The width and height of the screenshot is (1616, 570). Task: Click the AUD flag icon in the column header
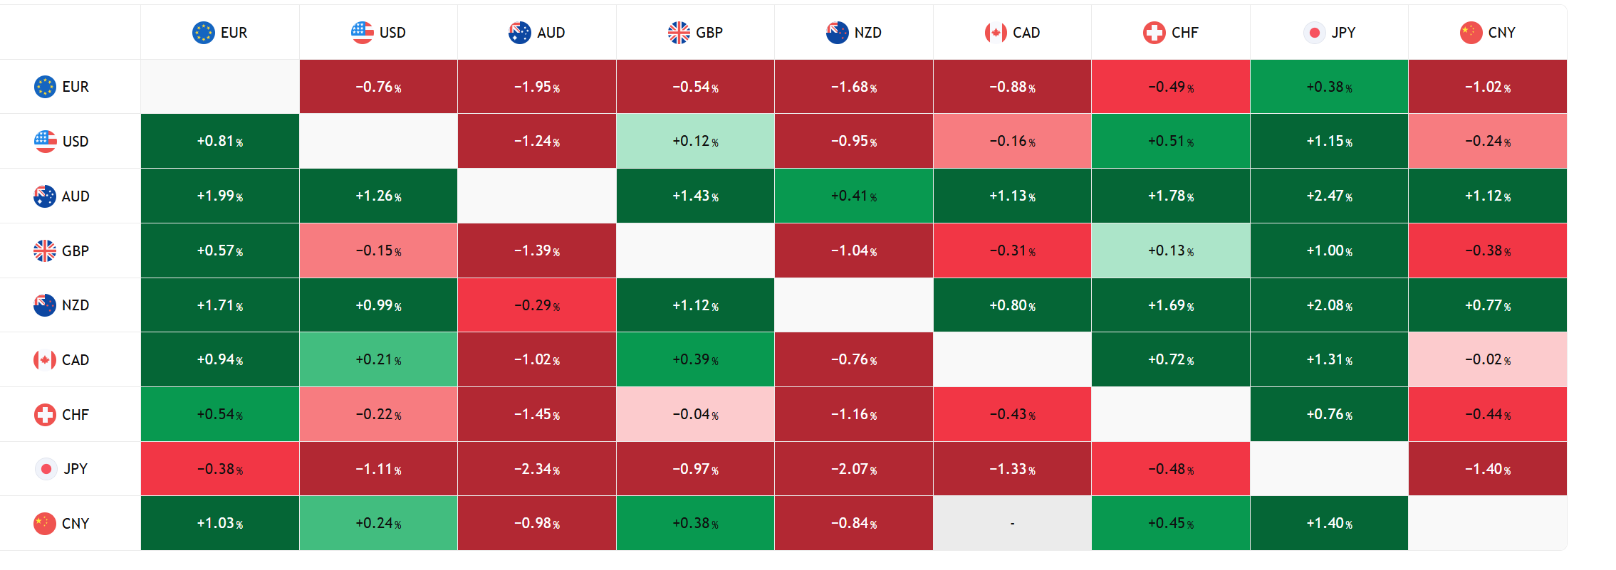pyautogui.click(x=520, y=33)
